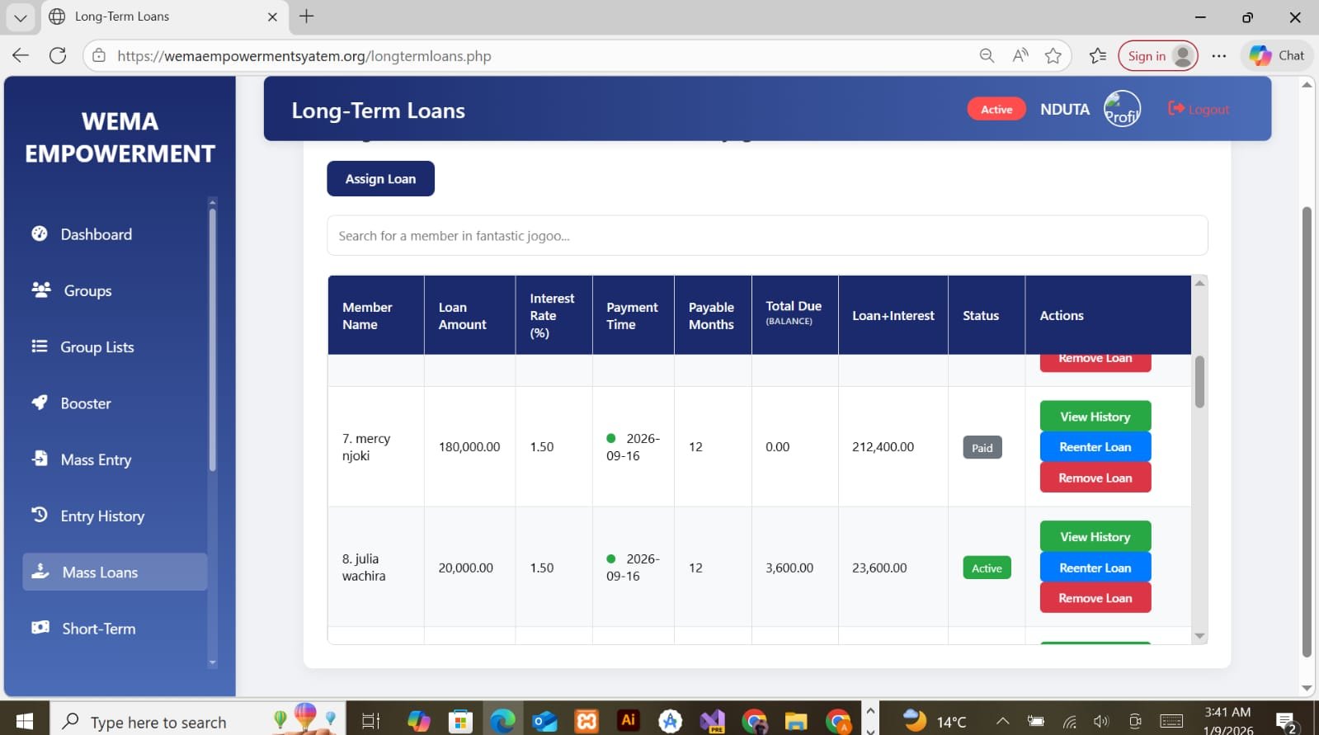Click Loan+Interest value 212,400.00

(x=883, y=446)
